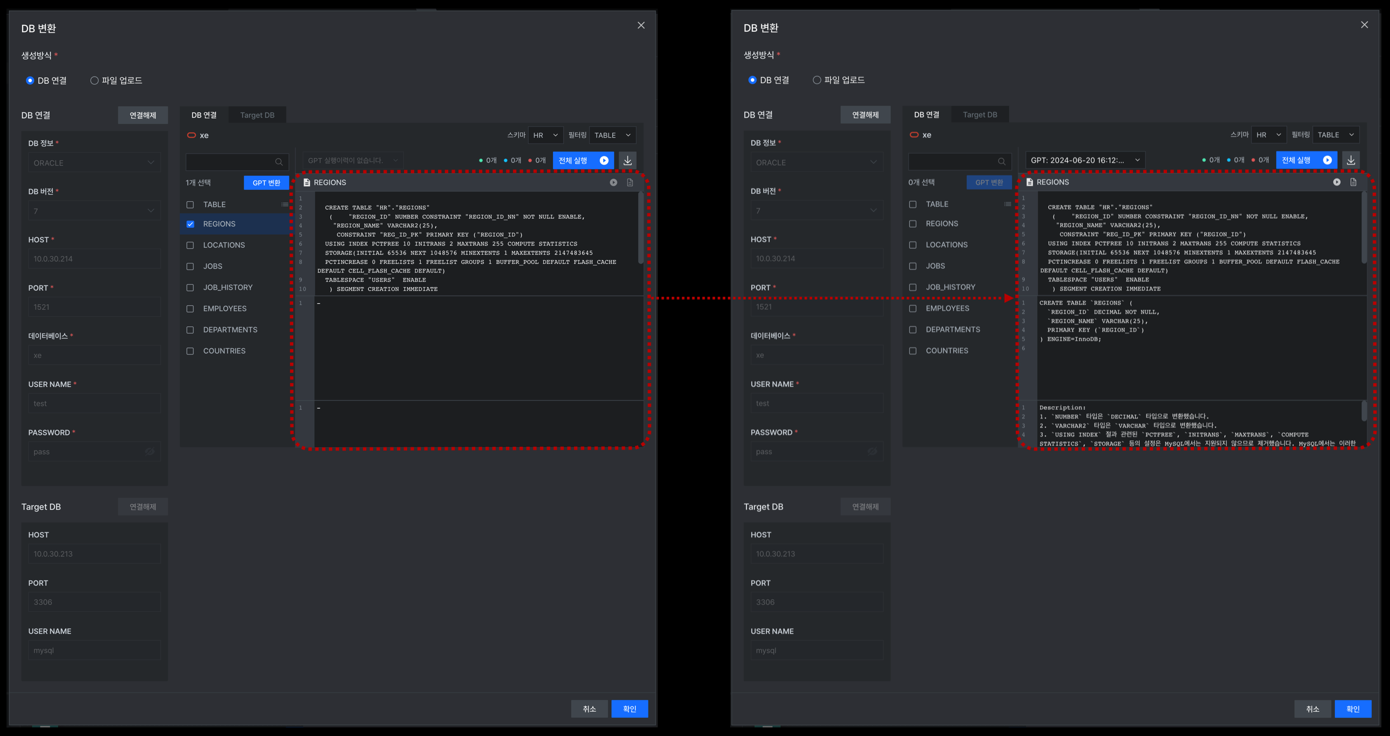The width and height of the screenshot is (1390, 736).
Task: Switch to Target DB tab in right dialog
Action: (980, 114)
